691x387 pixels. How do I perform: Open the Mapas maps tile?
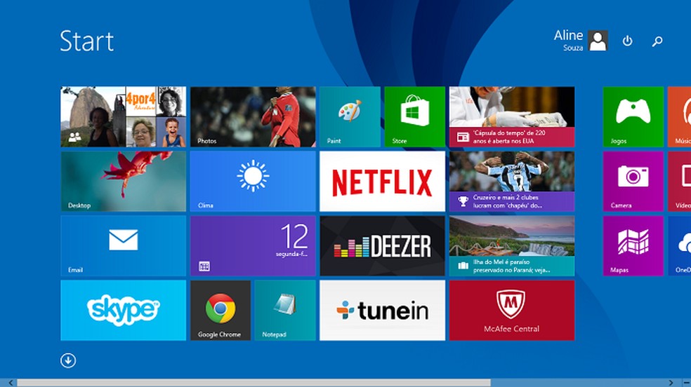pyautogui.click(x=633, y=246)
